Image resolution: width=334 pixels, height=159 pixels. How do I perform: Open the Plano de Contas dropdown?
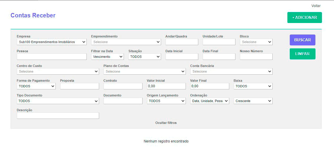point(145,71)
